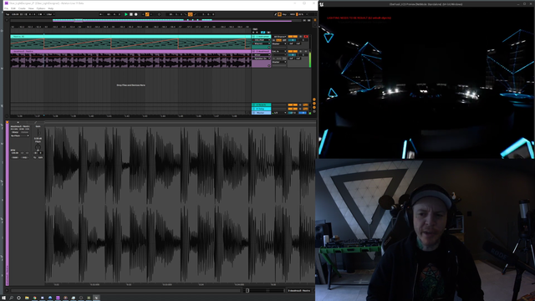Click the clip BPM value field
The width and height of the screenshot is (535, 301).
[15, 153]
